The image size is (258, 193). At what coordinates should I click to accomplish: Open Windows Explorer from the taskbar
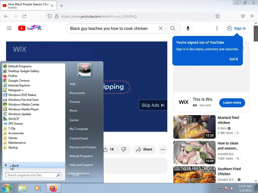pos(22,188)
